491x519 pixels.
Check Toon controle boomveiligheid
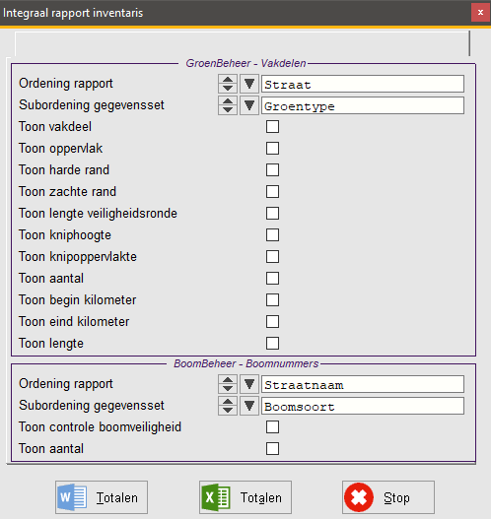(272, 427)
